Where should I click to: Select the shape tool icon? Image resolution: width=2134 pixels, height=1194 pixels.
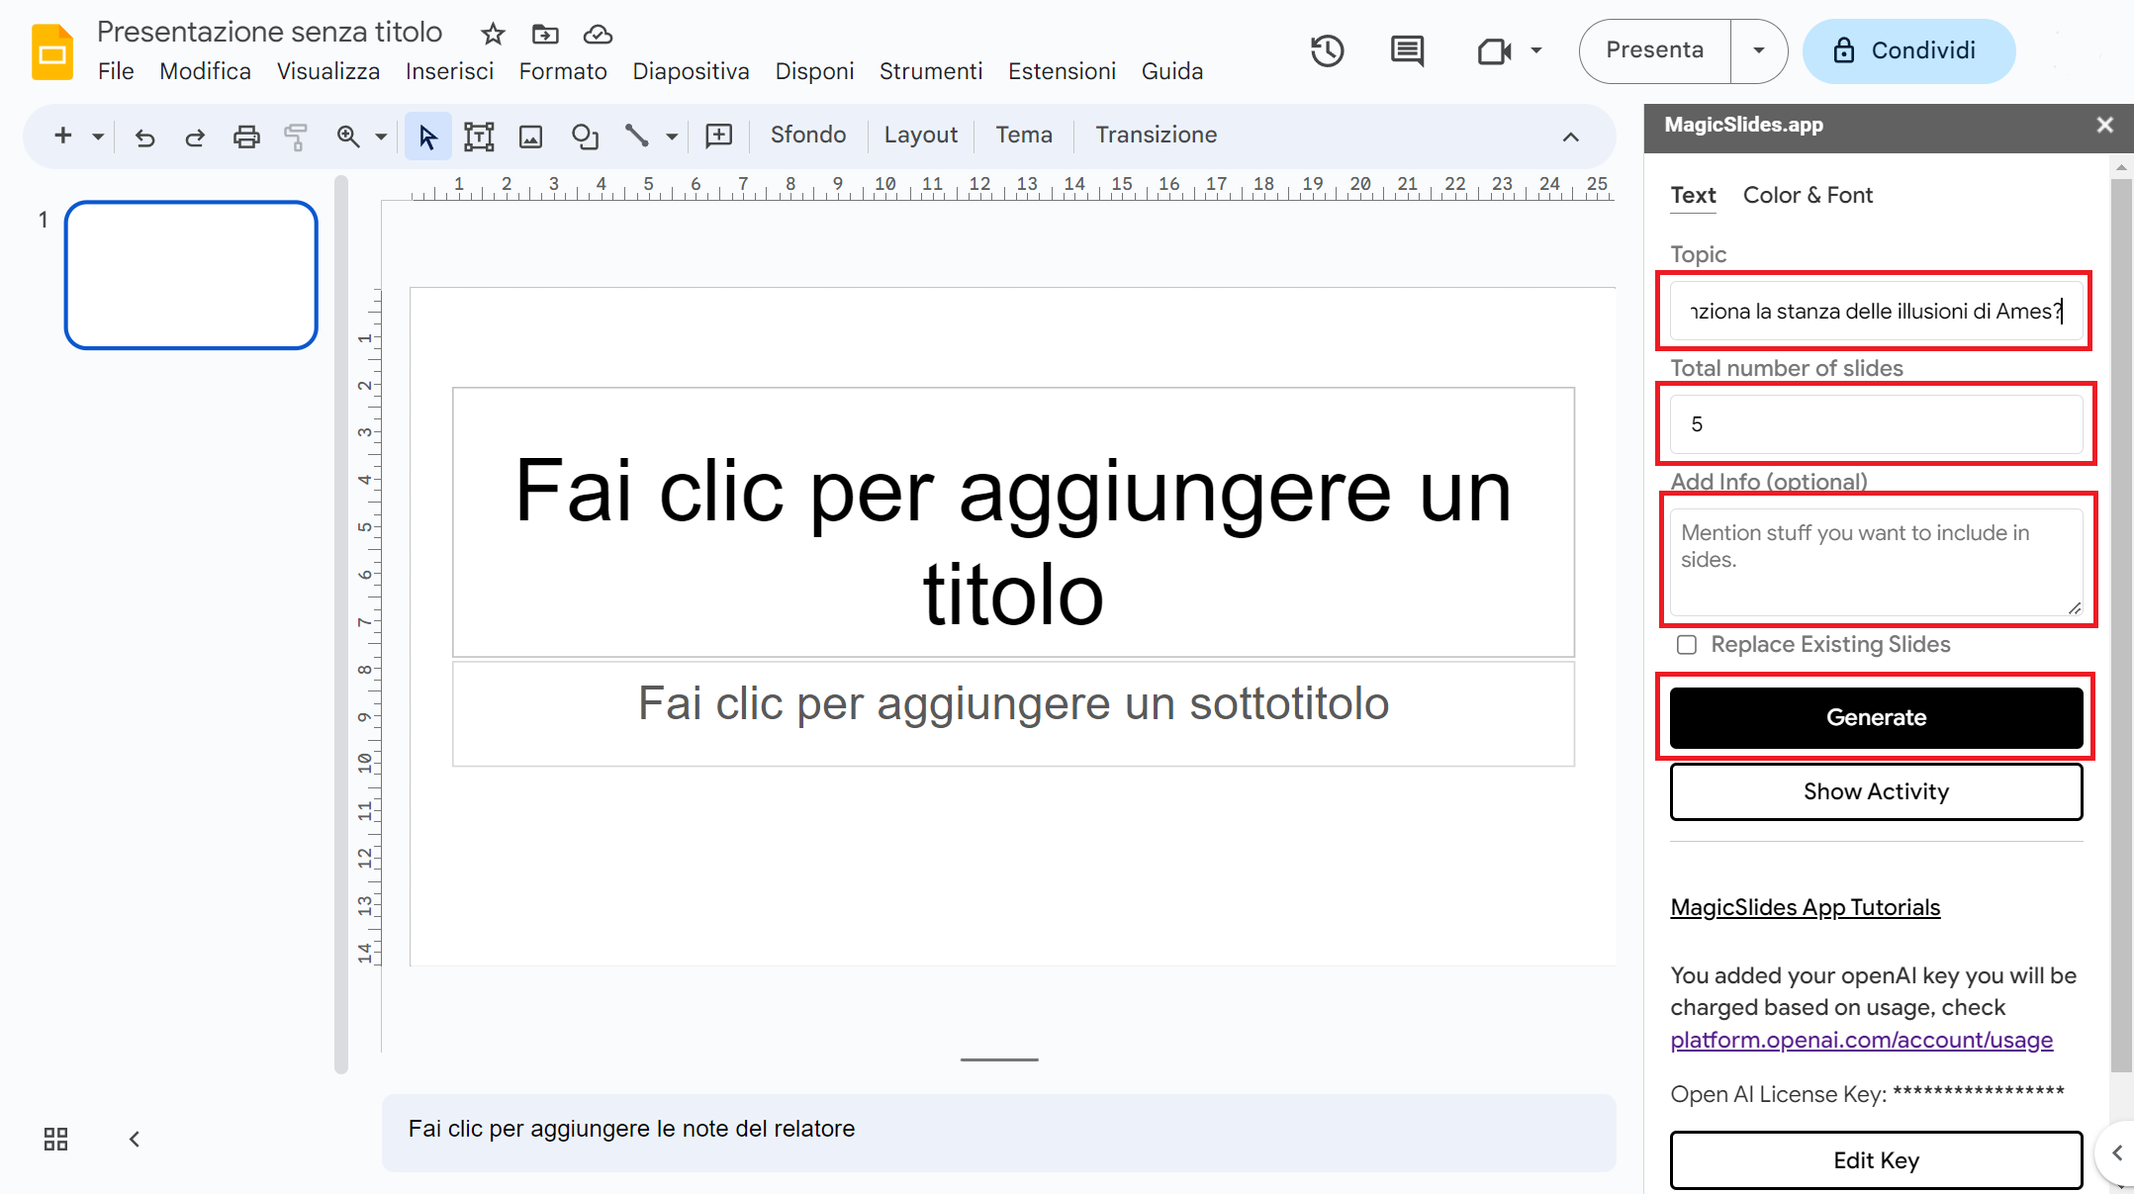585,137
